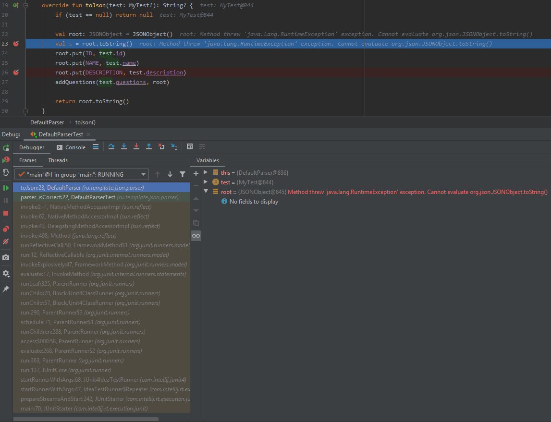The width and height of the screenshot is (551, 422).
Task: Select previous frame with up arrow
Action: point(158,174)
